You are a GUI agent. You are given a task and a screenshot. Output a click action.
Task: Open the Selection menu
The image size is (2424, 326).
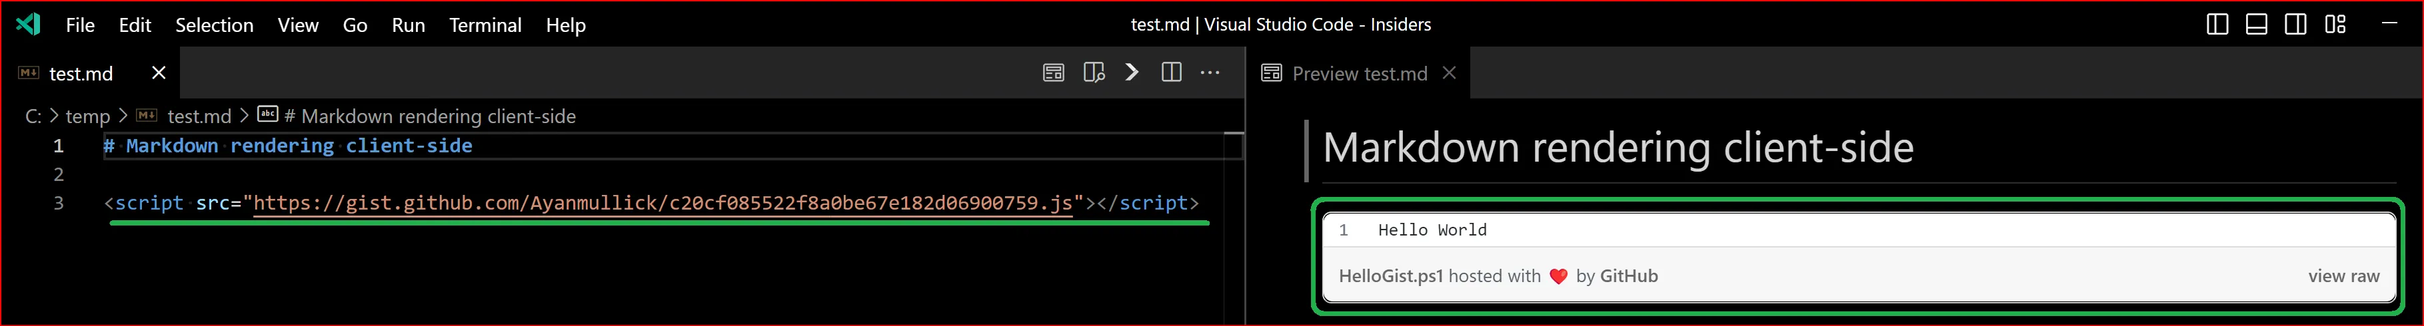213,25
